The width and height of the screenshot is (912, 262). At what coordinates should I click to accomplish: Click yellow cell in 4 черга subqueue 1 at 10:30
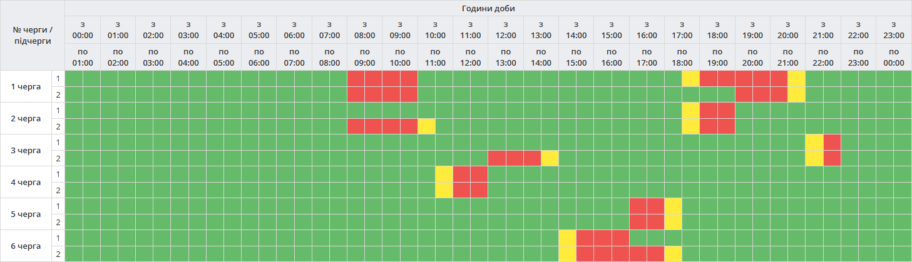pos(444,174)
